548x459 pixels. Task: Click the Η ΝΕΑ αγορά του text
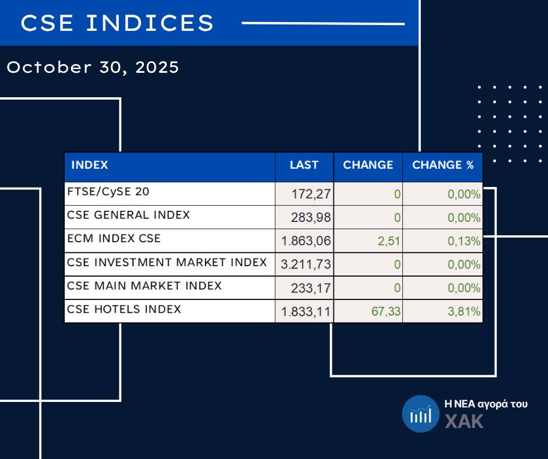(x=486, y=404)
